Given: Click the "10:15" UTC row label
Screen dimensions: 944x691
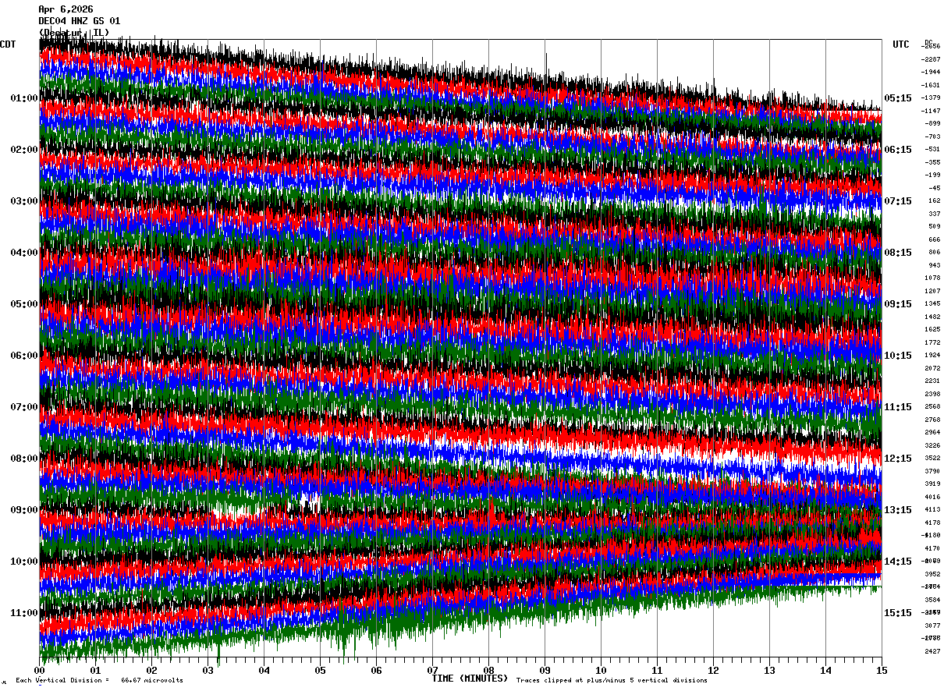Looking at the screenshot, I should coord(898,356).
